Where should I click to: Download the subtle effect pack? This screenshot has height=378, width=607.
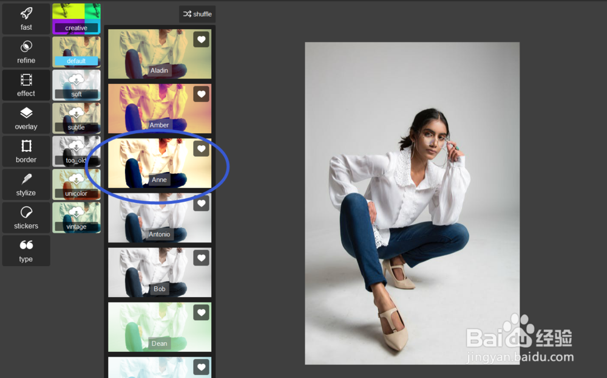point(76,119)
